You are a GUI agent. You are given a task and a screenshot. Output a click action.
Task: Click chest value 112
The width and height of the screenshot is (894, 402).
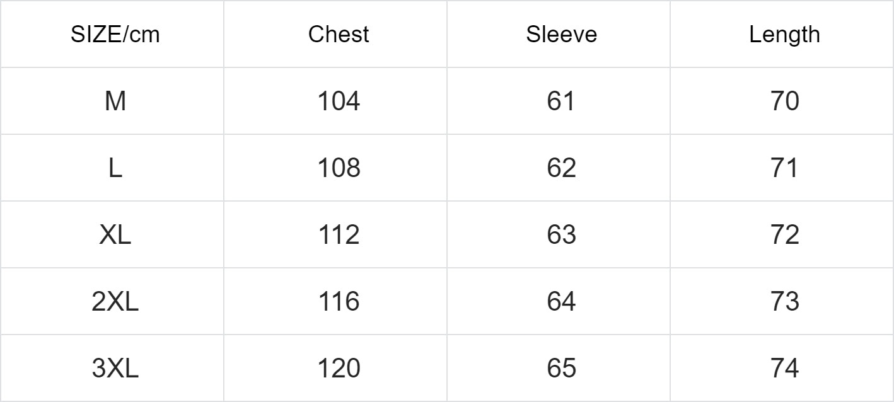click(339, 234)
